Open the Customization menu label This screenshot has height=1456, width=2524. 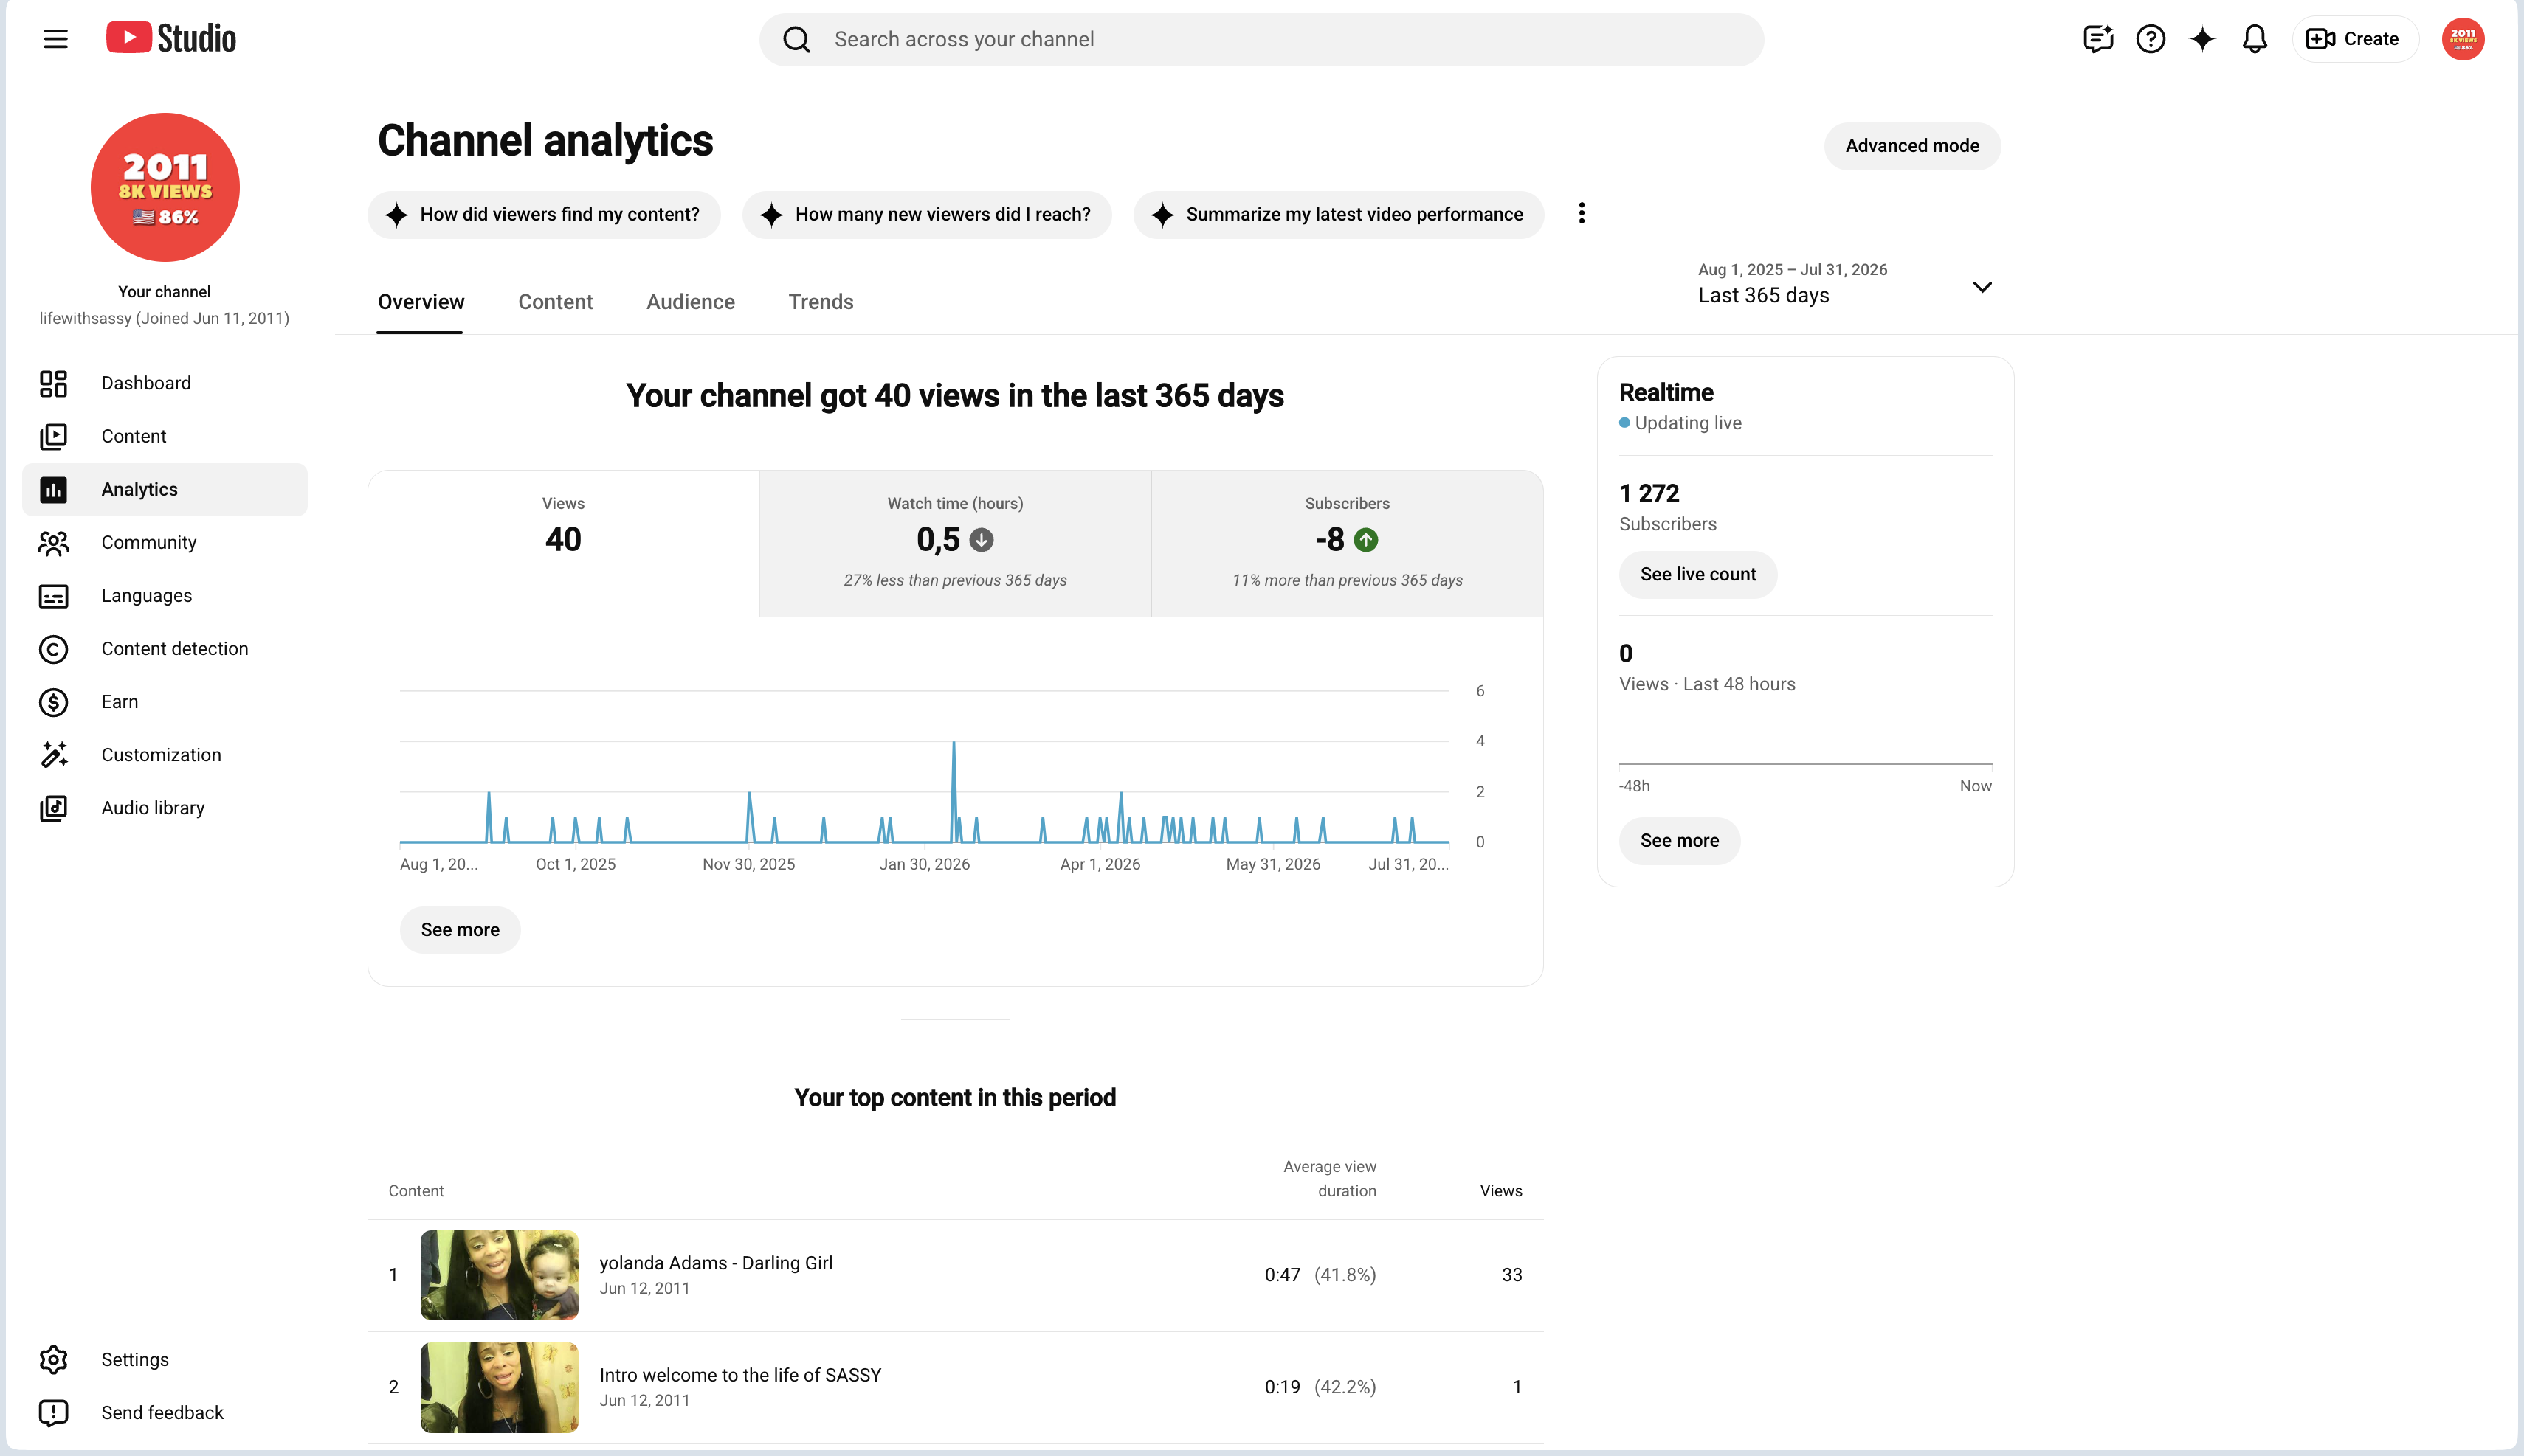(161, 755)
